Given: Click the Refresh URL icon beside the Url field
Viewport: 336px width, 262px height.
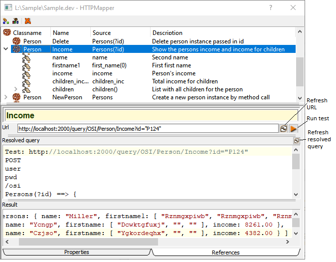Looking at the screenshot, I should pos(284,129).
